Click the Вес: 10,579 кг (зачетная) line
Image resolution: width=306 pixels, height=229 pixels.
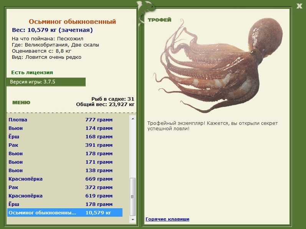52,30
